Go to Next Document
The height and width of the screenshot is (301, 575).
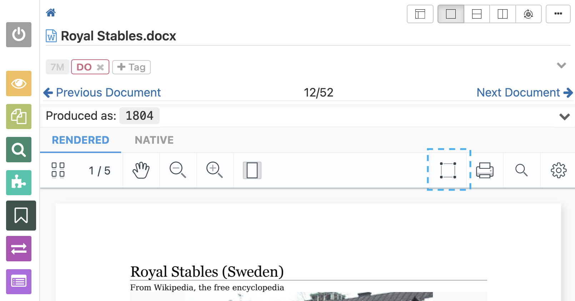(524, 93)
